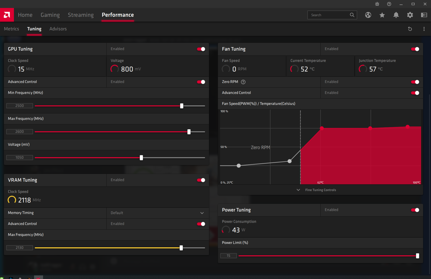Image resolution: width=431 pixels, height=279 pixels.
Task: Open the Metrics sub-tab
Action: [x=12, y=29]
